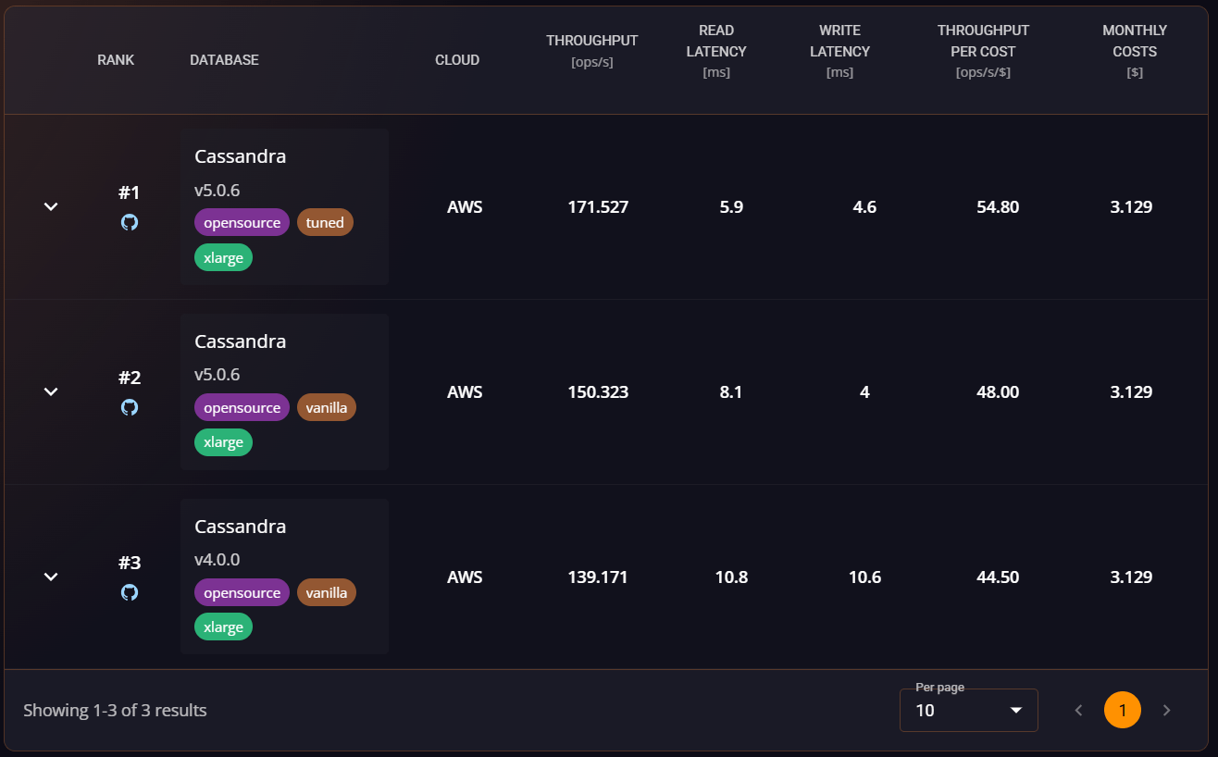The image size is (1218, 757).
Task: Open the Per page dropdown caret
Action: click(1016, 710)
